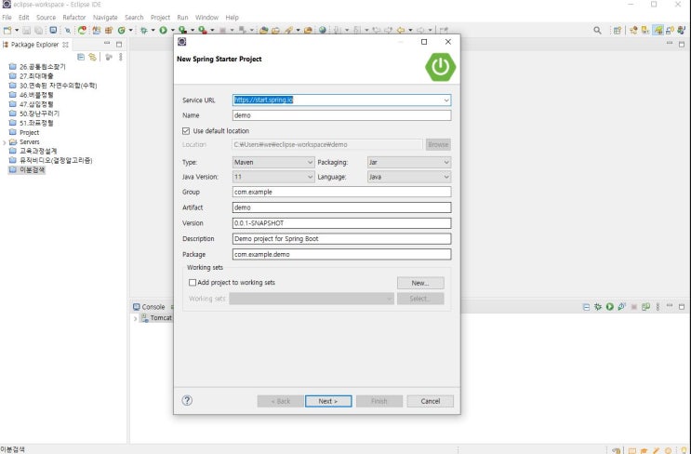691x454 pixels.
Task: Open the Refactor menu
Action: (74, 17)
